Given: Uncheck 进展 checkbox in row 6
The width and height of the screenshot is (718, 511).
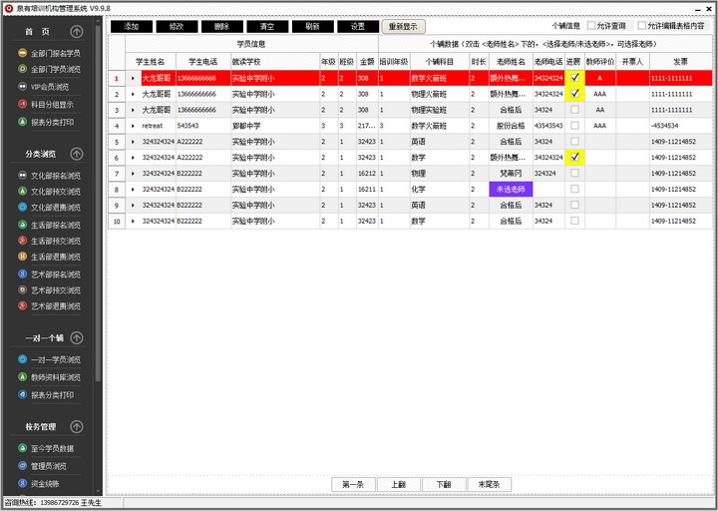Looking at the screenshot, I should (x=574, y=158).
